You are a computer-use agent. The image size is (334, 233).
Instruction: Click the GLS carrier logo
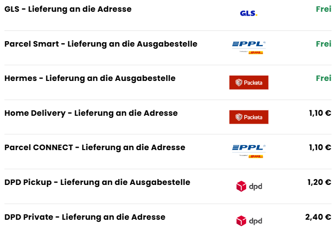coord(249,13)
